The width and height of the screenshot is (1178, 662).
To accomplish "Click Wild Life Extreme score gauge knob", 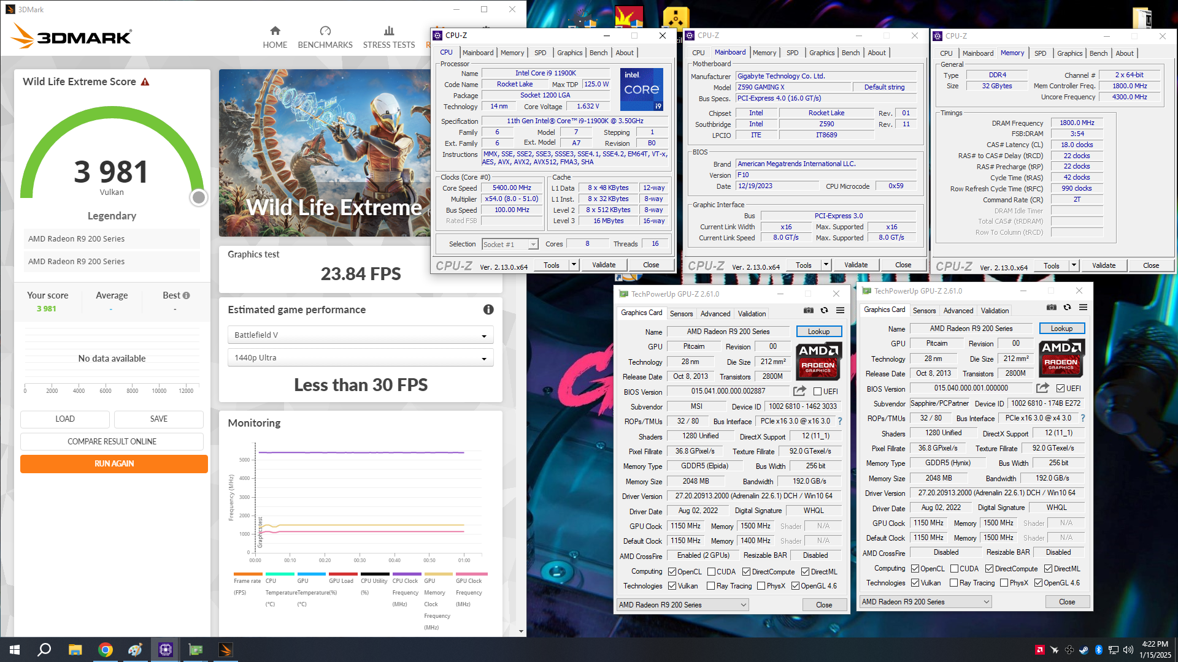I will tap(198, 197).
